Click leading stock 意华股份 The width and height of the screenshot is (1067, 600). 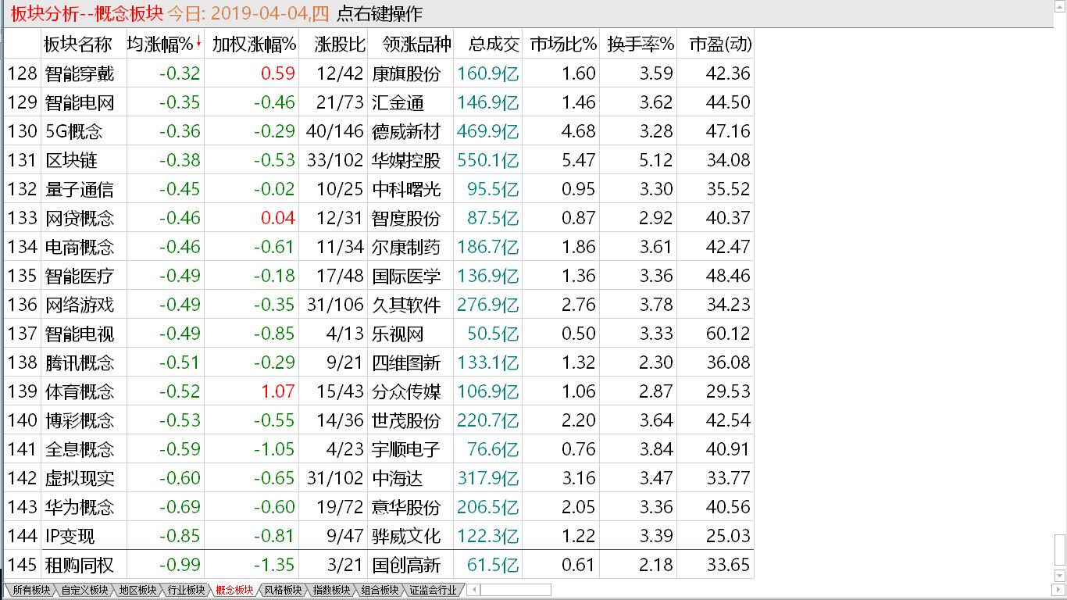(406, 507)
